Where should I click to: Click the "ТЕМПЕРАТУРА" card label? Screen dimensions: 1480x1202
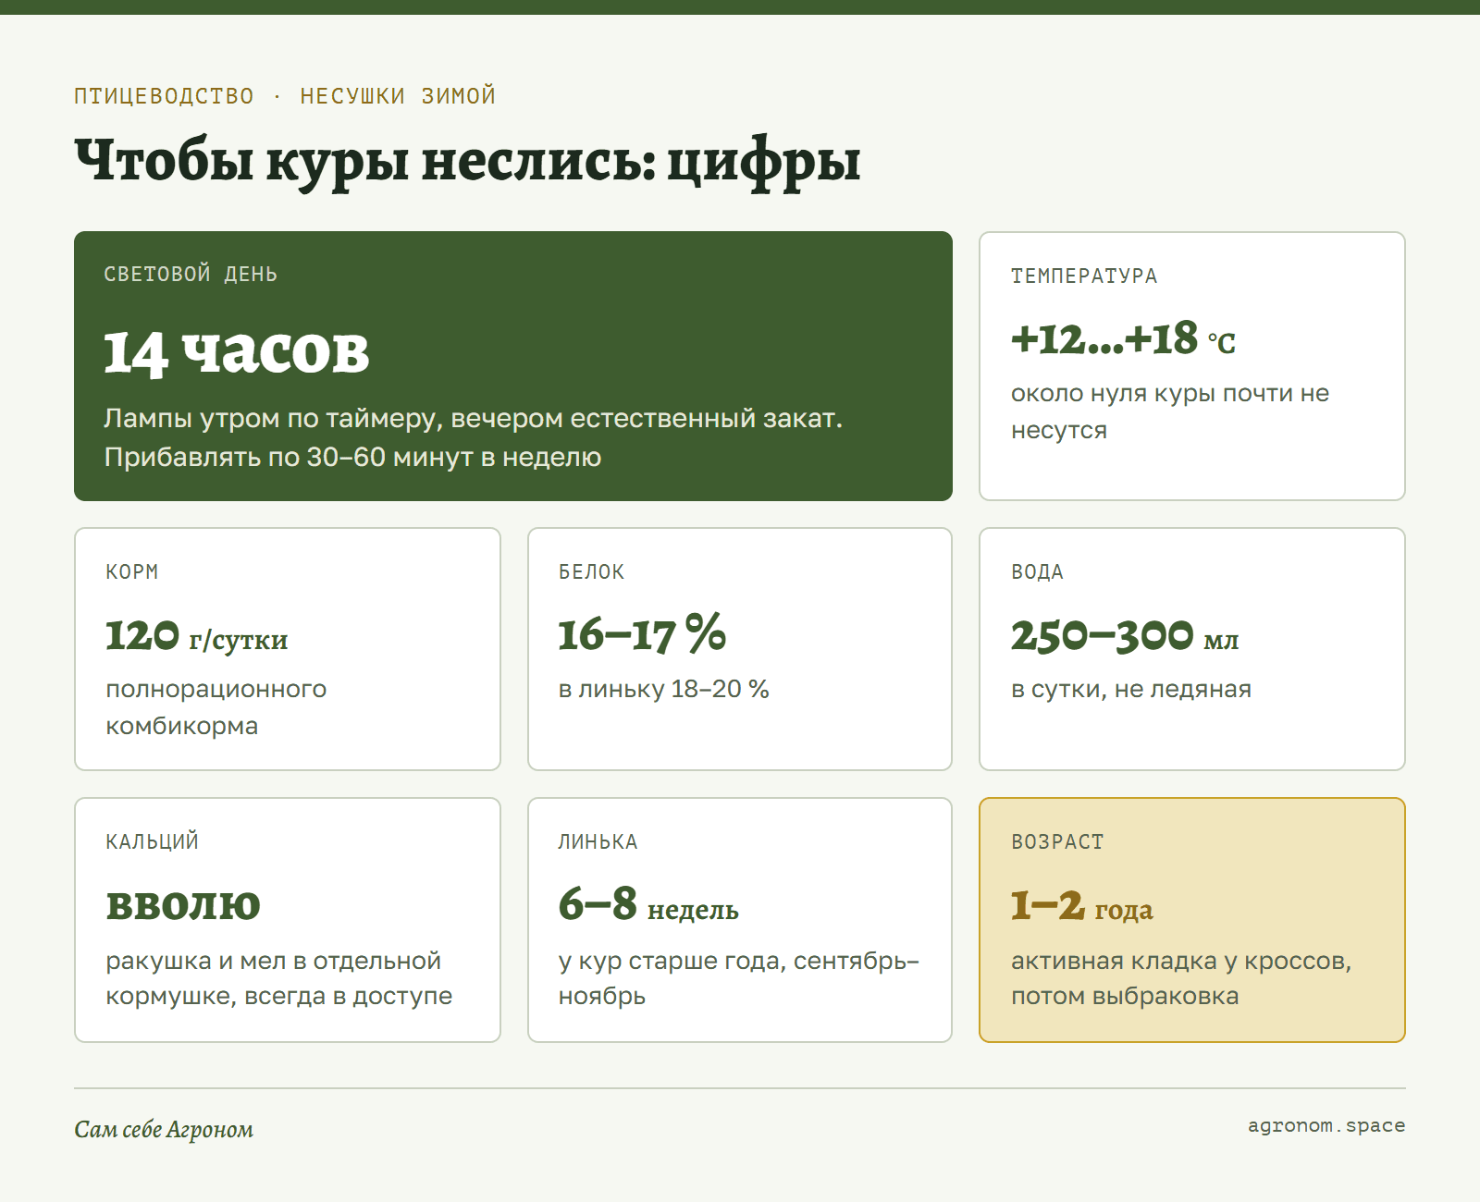click(1084, 276)
